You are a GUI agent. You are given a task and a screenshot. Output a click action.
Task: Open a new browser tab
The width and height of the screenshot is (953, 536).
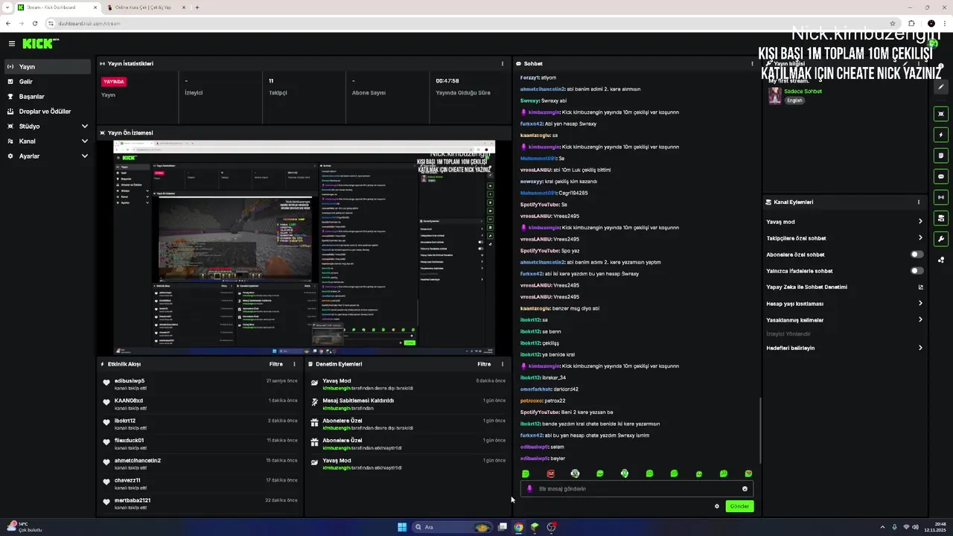[197, 7]
